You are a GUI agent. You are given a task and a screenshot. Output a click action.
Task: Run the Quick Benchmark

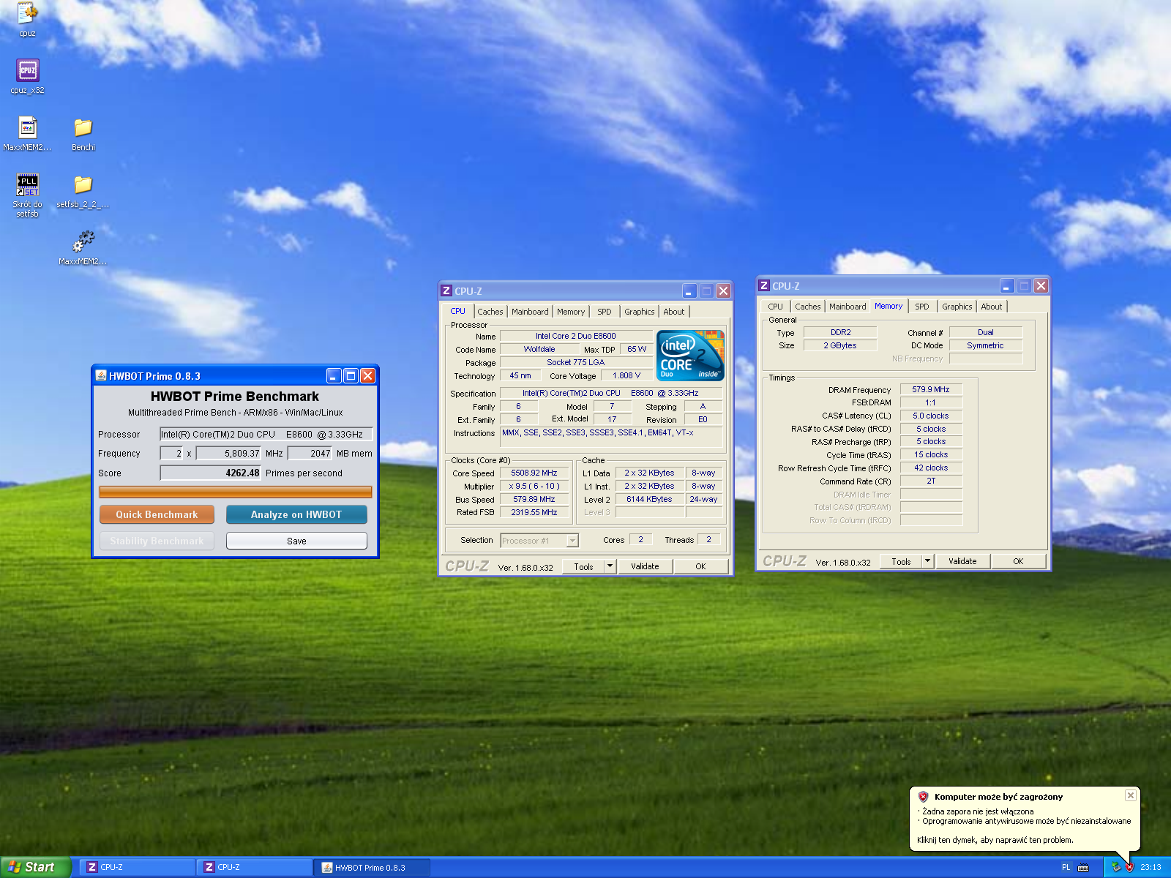pos(157,514)
